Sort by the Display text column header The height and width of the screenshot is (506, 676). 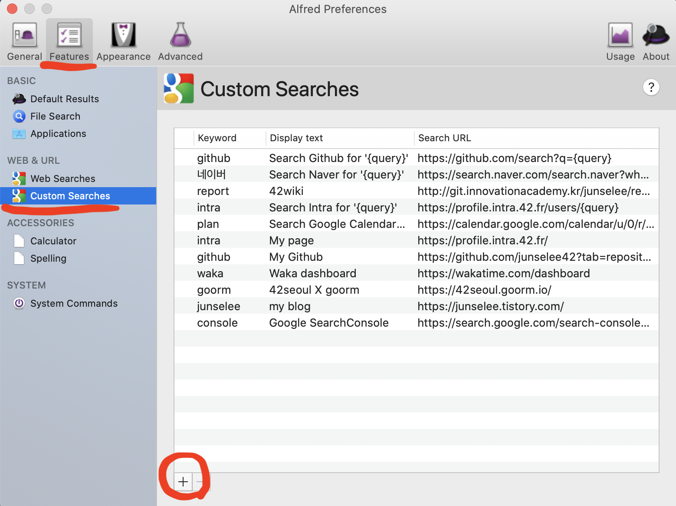[x=340, y=138]
